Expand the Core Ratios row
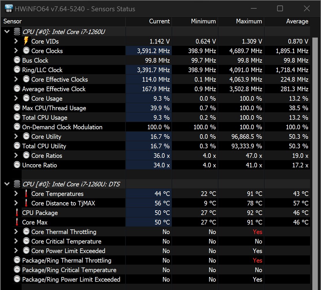Screen dimensions: 321x290 point(16,155)
